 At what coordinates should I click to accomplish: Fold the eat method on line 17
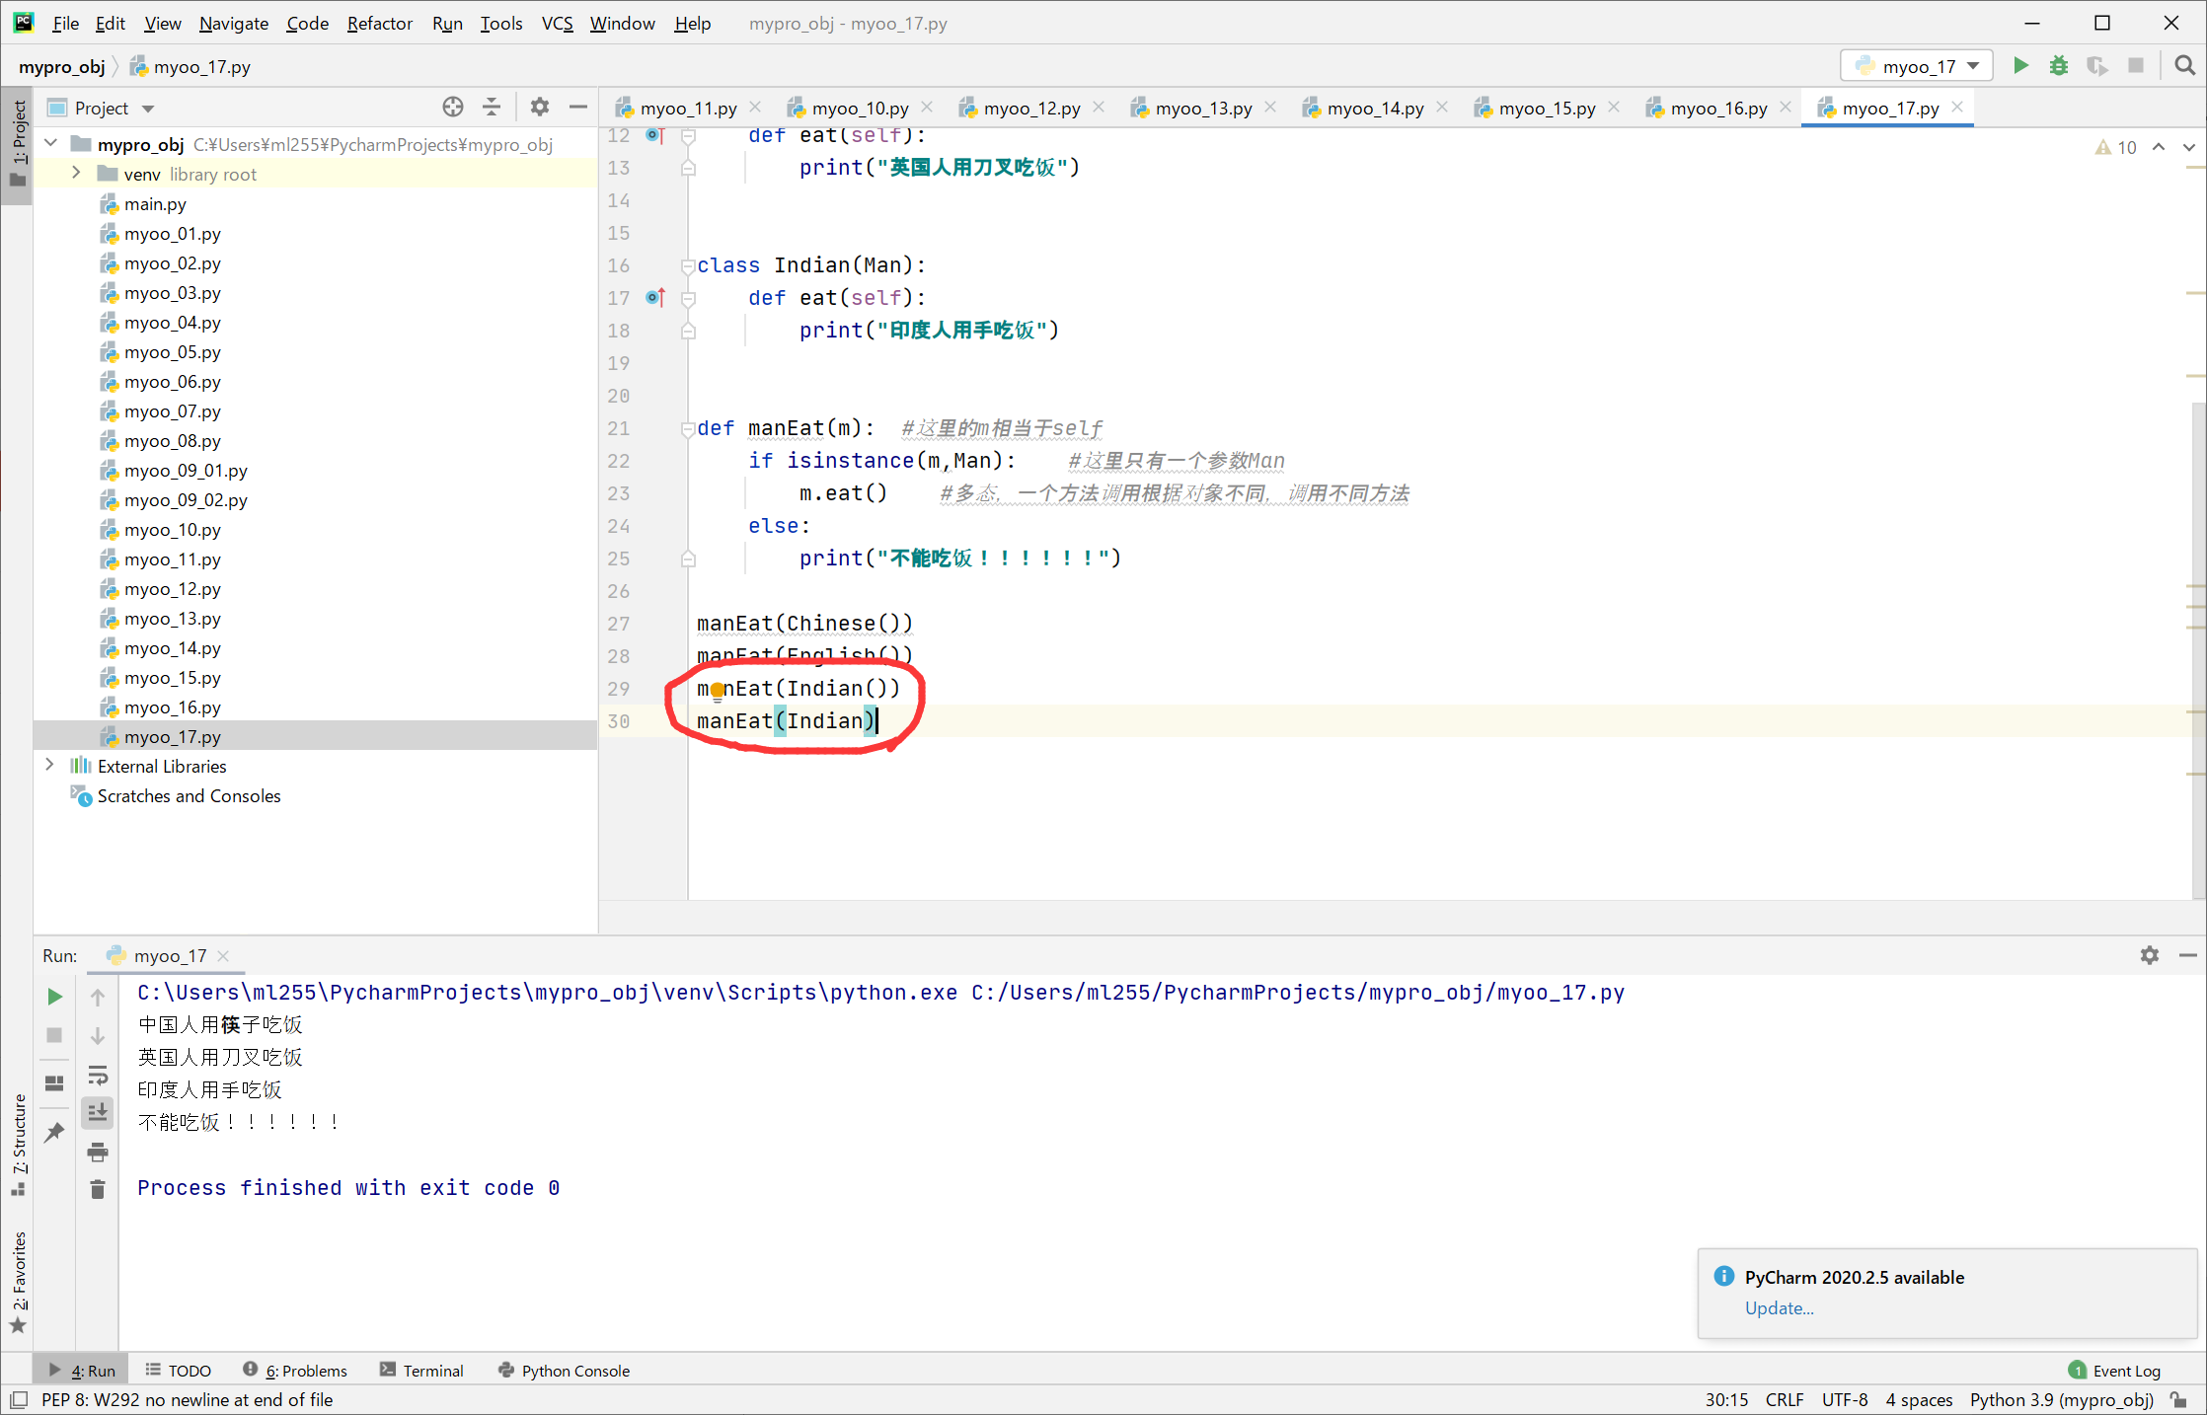coord(688,298)
